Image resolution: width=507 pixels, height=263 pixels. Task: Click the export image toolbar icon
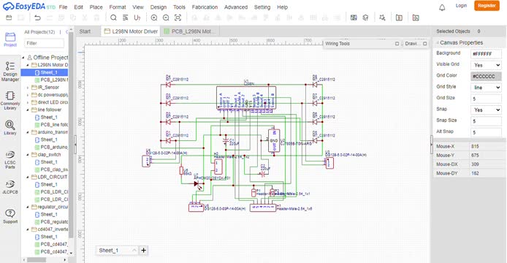(416, 18)
